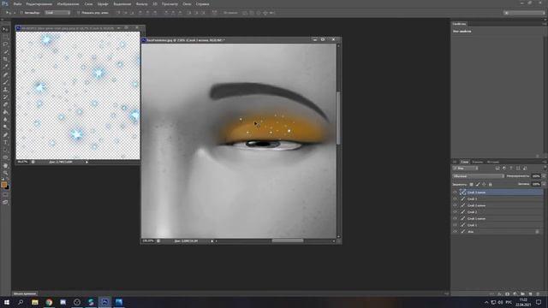Image resolution: width=548 pixels, height=308 pixels.
Task: Toggle visibility of layer Слой 2
Action: [x=455, y=212]
